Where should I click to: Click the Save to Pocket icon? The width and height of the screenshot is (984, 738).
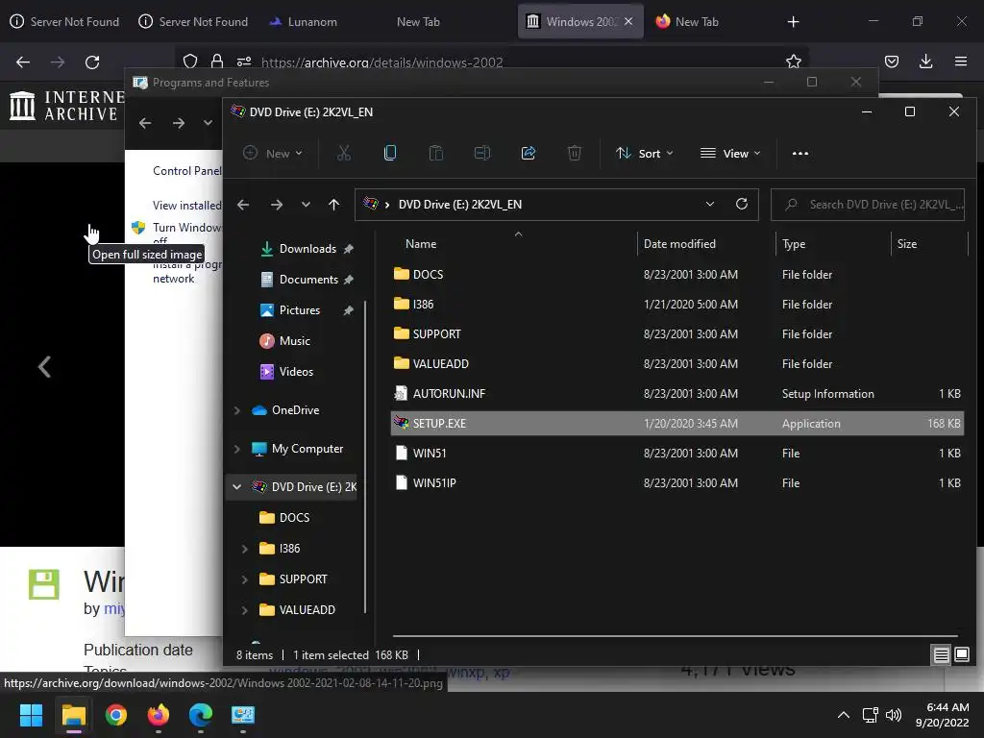pyautogui.click(x=891, y=61)
